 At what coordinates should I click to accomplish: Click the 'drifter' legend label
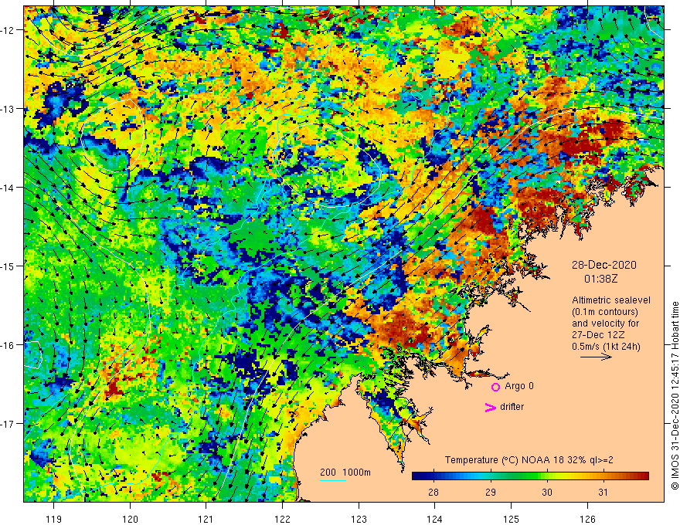coord(512,407)
